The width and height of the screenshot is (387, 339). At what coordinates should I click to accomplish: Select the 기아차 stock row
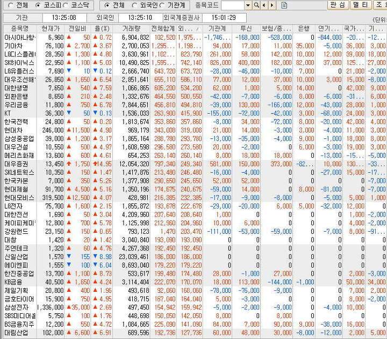click(195, 46)
